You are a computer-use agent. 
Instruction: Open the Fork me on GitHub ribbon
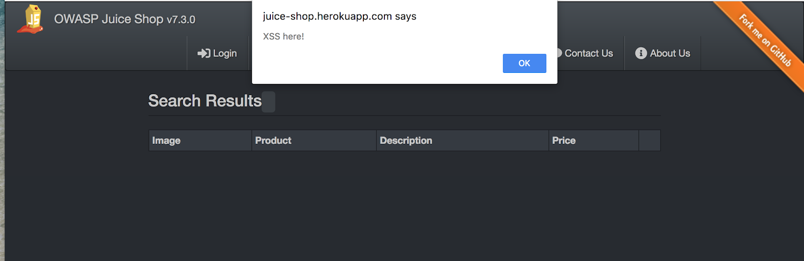[765, 41]
